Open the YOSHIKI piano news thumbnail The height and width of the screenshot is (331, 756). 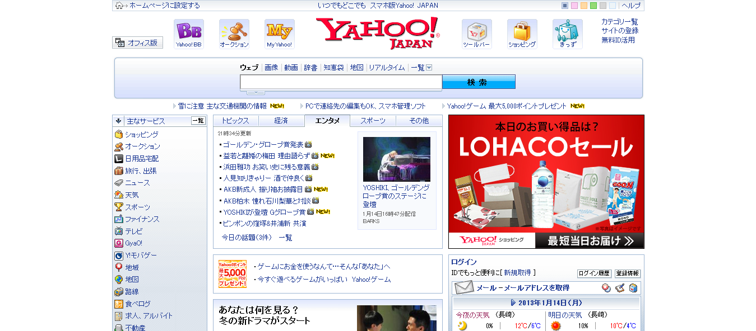coord(397,159)
